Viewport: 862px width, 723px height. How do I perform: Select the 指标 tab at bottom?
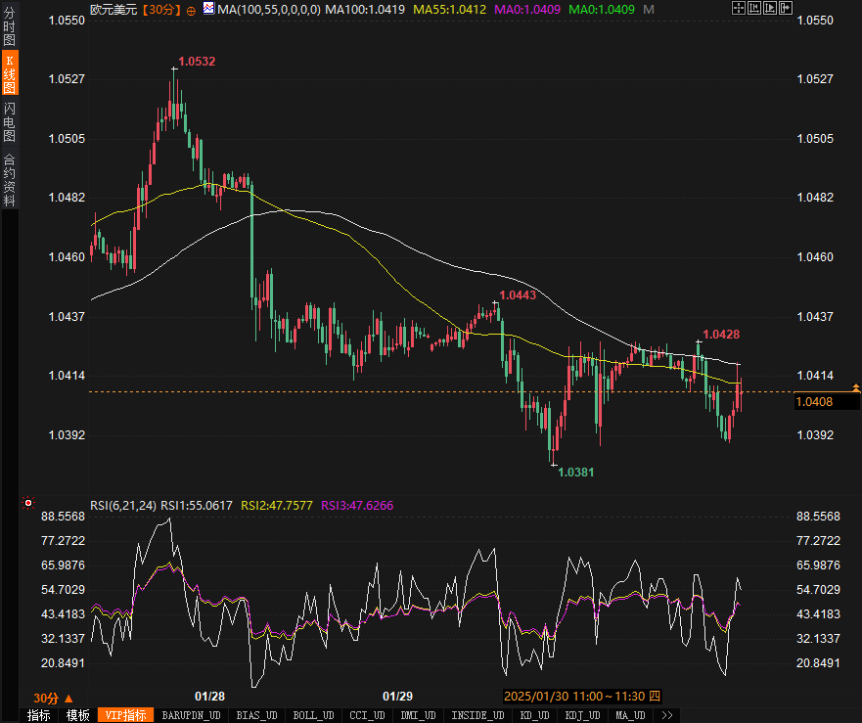tap(39, 715)
